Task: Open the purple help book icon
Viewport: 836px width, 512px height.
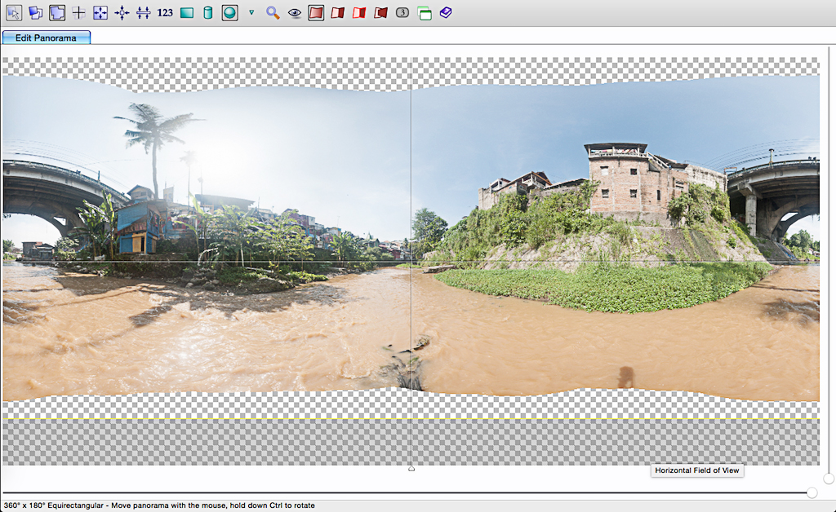Action: pos(445,12)
